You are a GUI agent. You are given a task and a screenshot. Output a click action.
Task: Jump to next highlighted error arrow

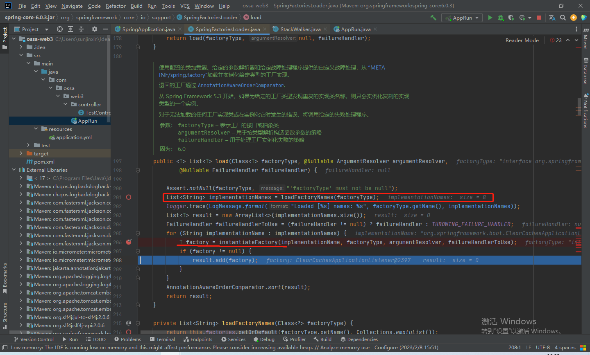tap(576, 40)
